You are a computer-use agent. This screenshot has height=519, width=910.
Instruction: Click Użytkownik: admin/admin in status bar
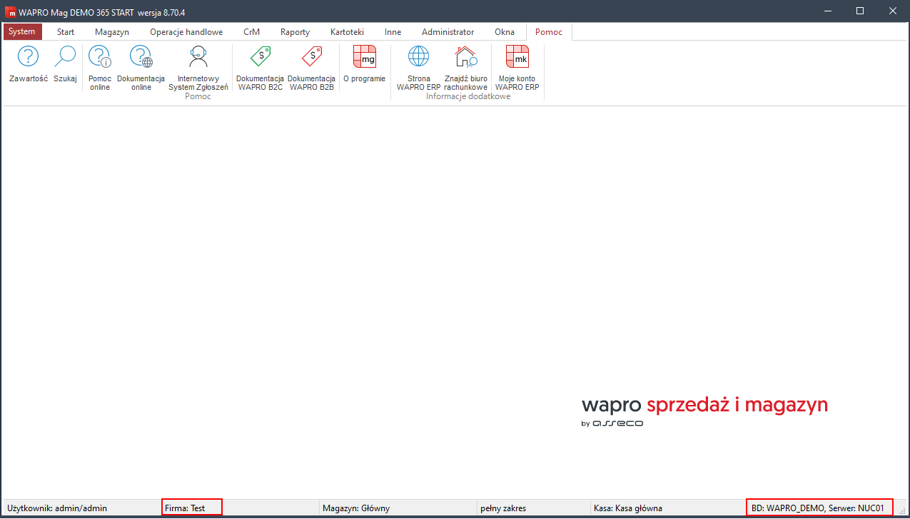(x=57, y=508)
